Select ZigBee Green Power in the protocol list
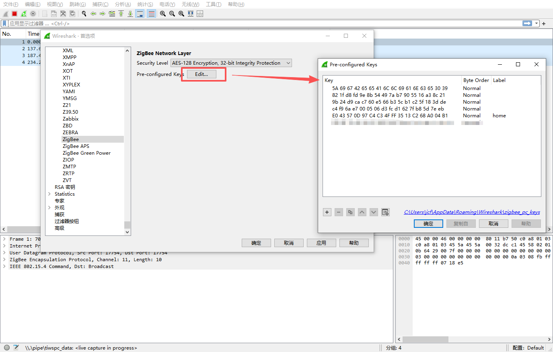553x352 pixels. coord(86,153)
